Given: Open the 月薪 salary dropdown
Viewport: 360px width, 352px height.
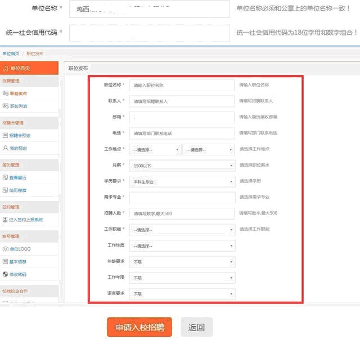Looking at the screenshot, I should coord(182,166).
